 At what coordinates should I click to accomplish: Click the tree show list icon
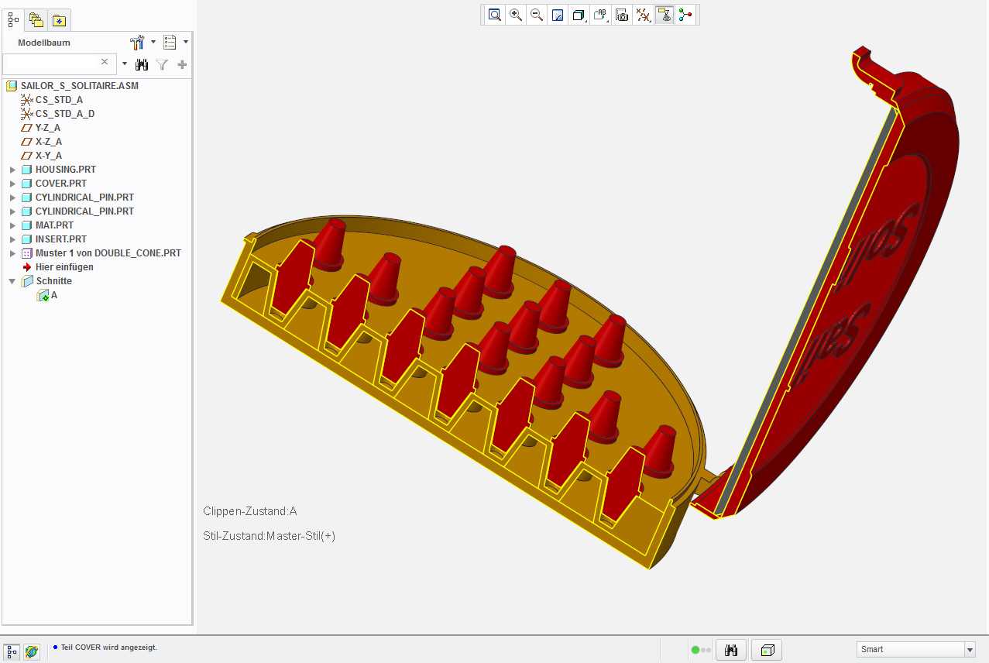point(170,43)
